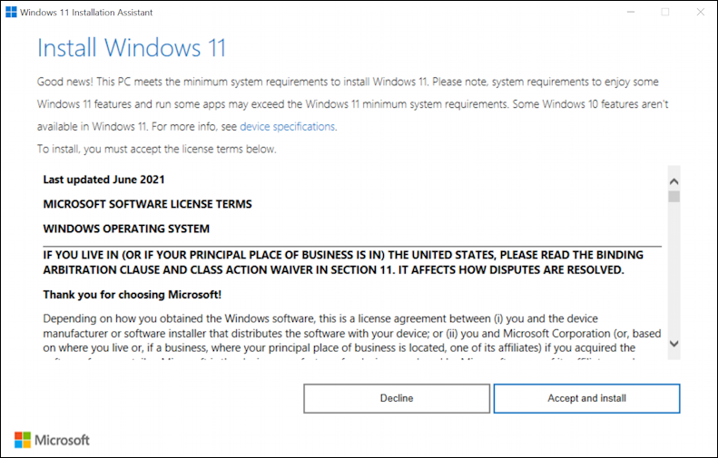Click the Accept and install button
718x458 pixels.
(586, 398)
